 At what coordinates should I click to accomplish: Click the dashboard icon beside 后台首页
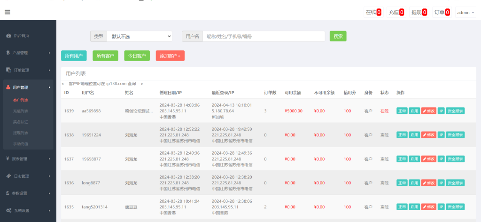click(8, 36)
